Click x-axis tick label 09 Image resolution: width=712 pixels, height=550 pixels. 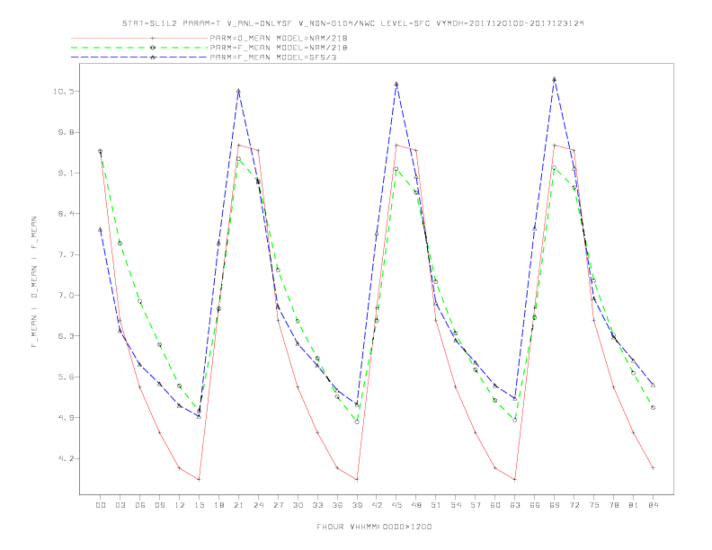coord(159,505)
